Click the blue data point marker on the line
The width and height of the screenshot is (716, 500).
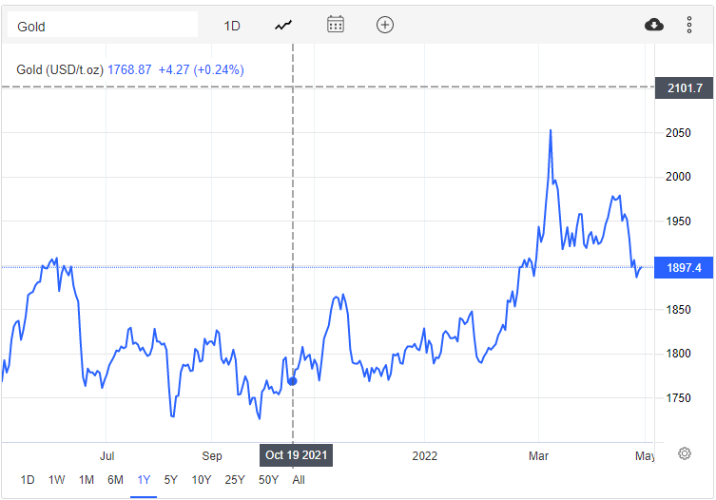(x=293, y=381)
